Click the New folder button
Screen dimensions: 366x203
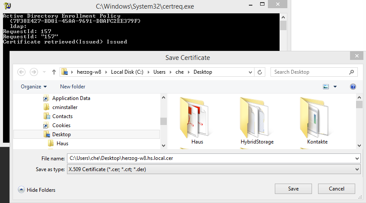73,87
